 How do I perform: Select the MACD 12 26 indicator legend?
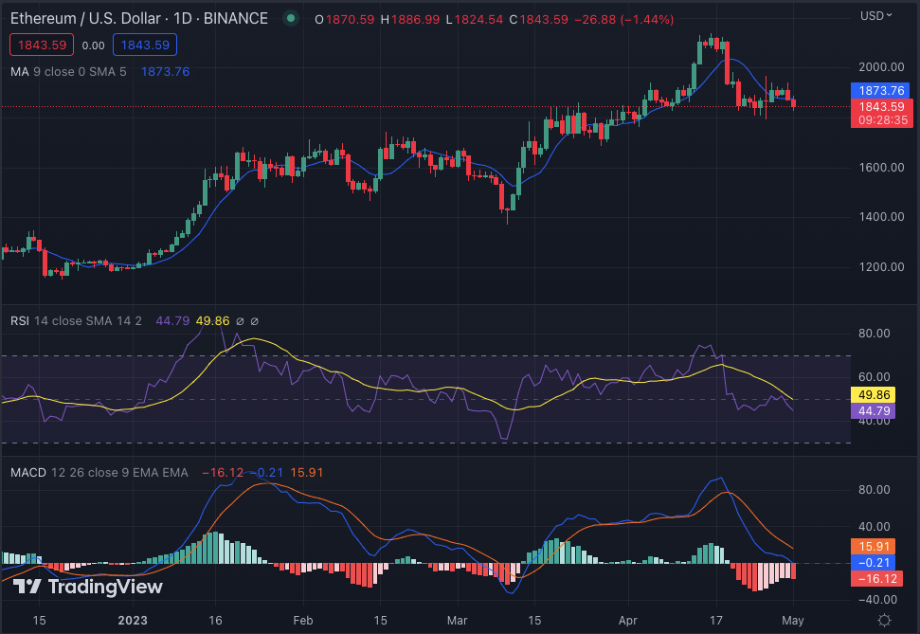tap(99, 473)
